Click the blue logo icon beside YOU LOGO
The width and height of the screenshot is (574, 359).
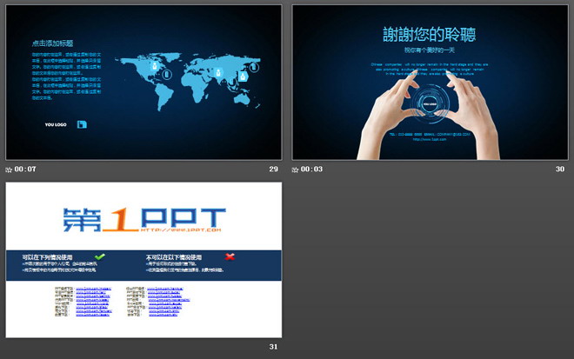[x=82, y=124]
